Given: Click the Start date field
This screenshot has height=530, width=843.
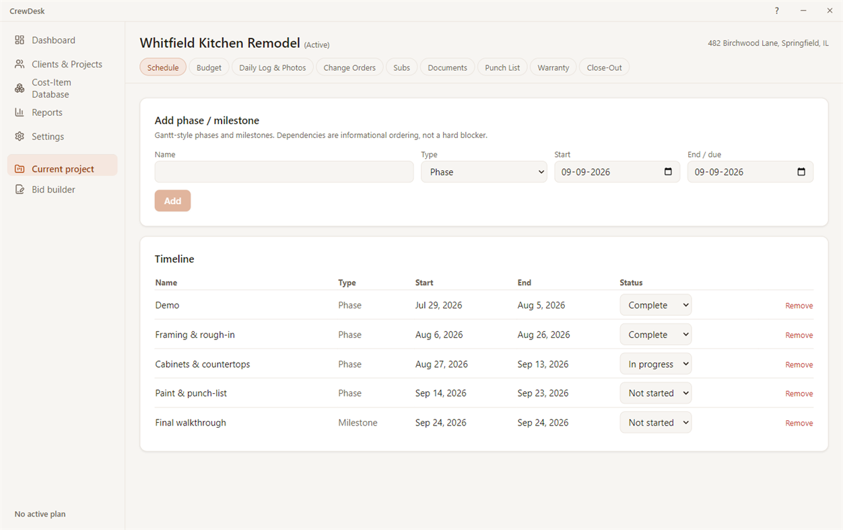Looking at the screenshot, I should point(617,172).
